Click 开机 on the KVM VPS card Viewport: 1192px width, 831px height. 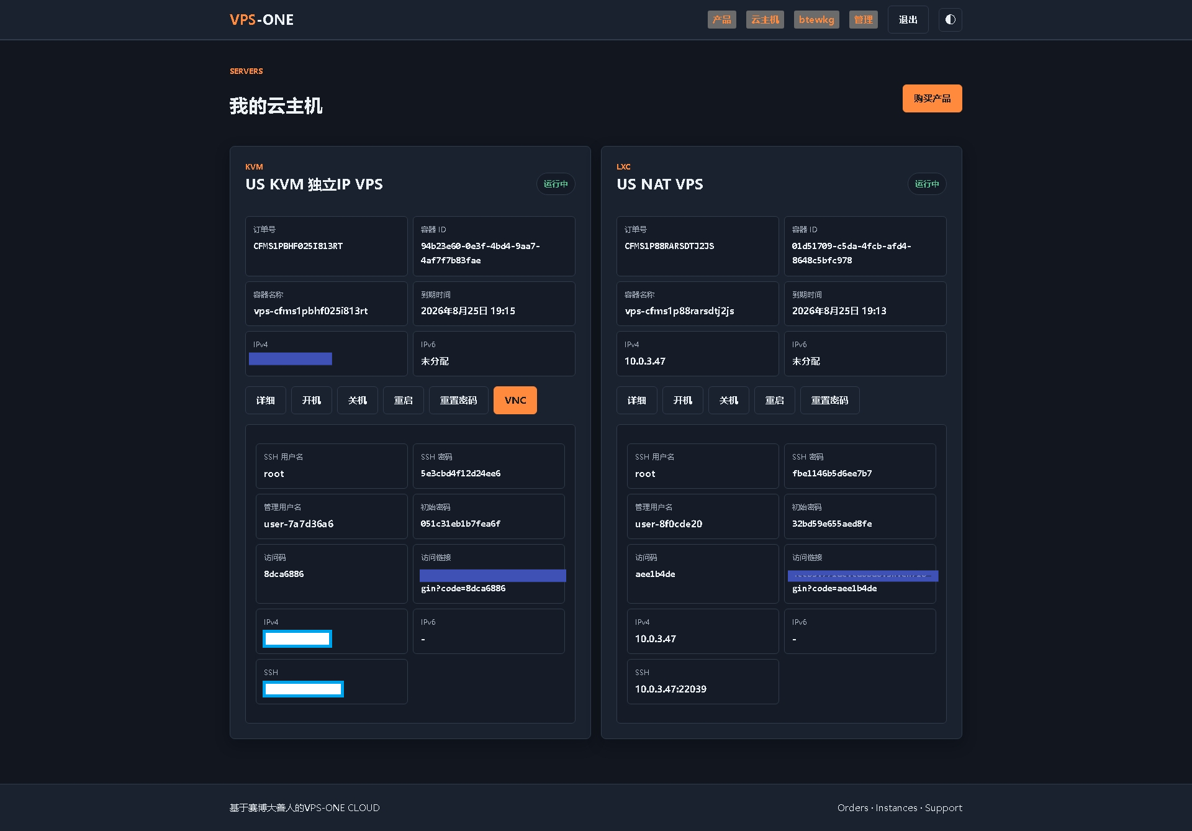[311, 400]
